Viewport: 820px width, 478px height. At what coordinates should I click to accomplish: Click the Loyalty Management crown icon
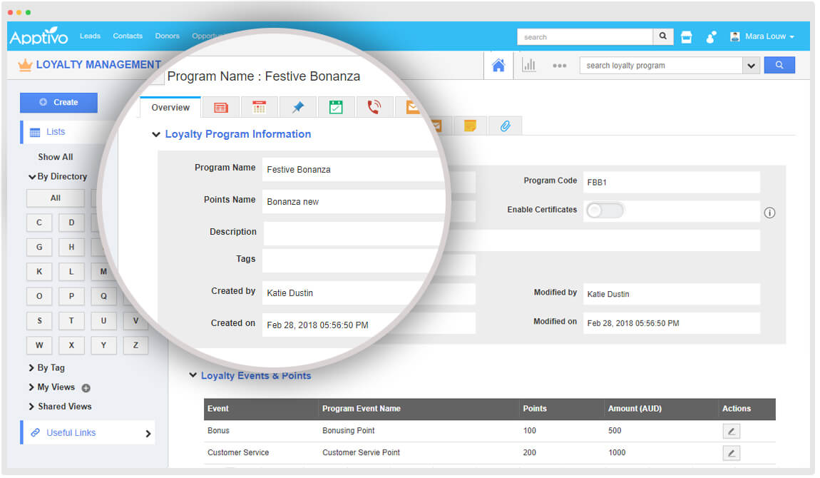pyautogui.click(x=25, y=66)
